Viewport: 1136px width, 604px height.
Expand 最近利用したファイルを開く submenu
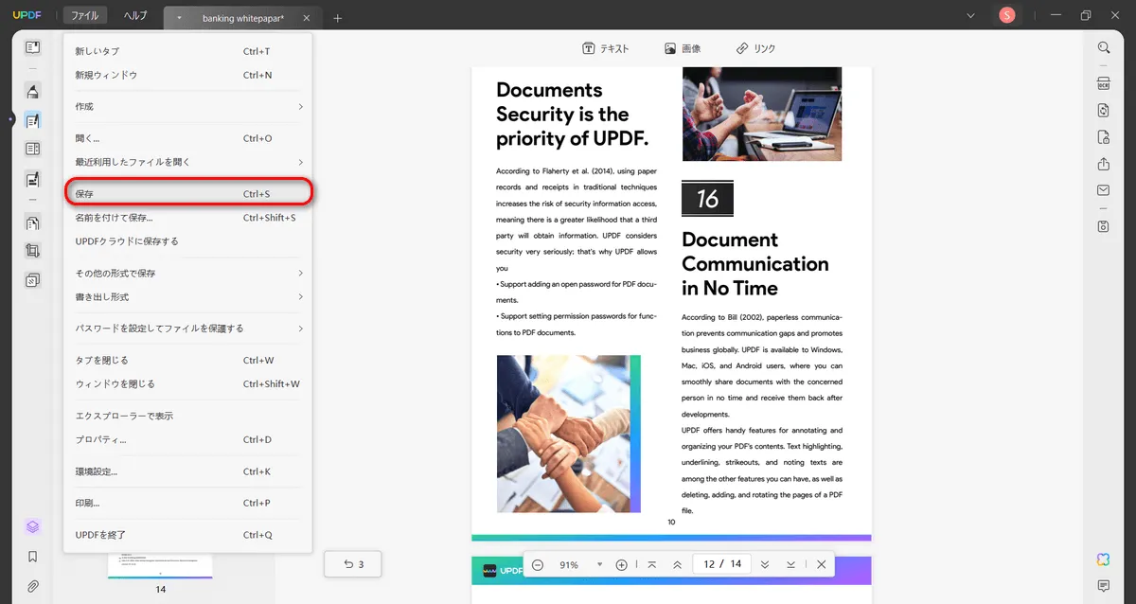(x=187, y=162)
